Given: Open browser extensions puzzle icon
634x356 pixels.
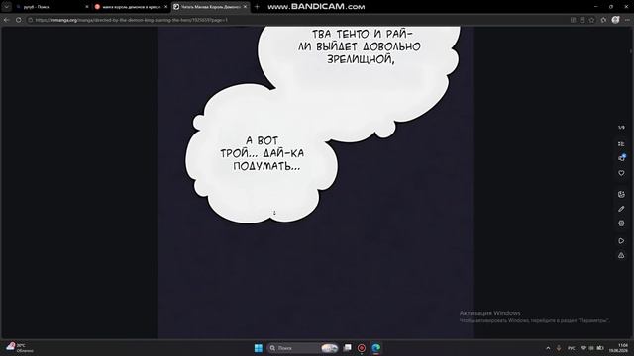Looking at the screenshot, I should pyautogui.click(x=603, y=20).
